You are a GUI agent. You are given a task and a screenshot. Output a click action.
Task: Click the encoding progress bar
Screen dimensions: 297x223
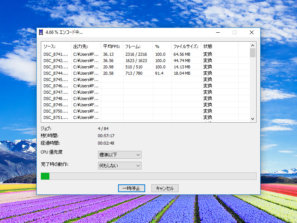click(x=148, y=176)
